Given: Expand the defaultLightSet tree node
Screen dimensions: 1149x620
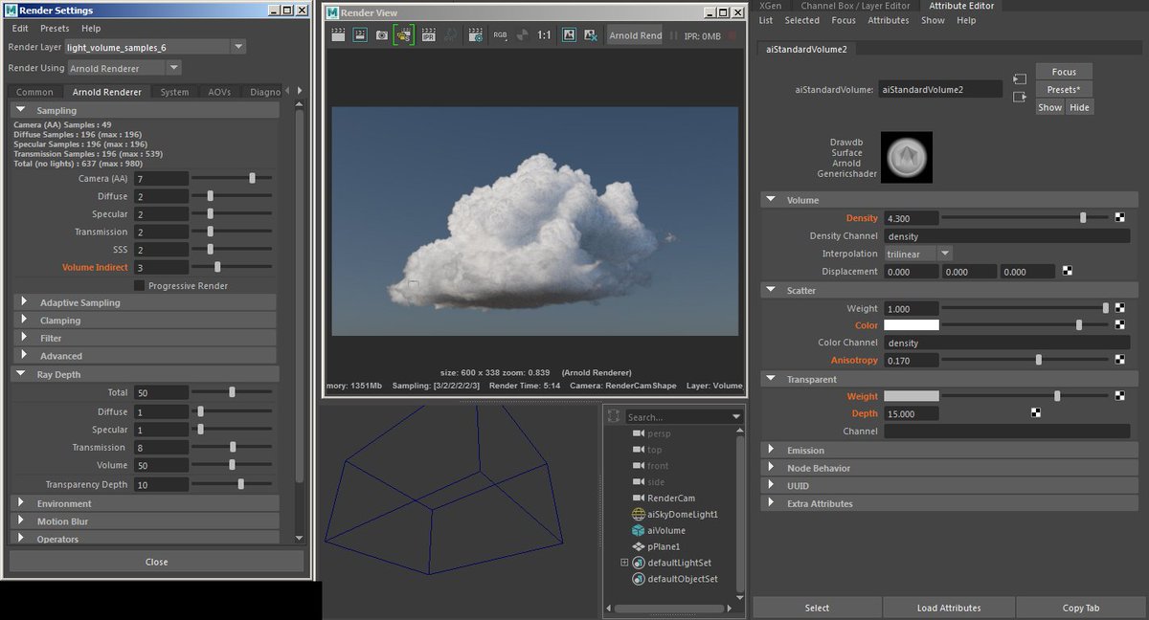Looking at the screenshot, I should [624, 563].
